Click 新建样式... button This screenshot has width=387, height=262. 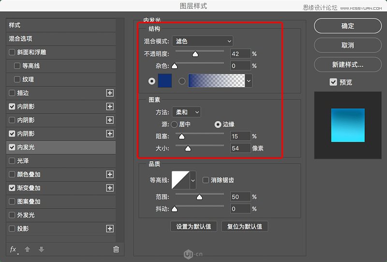(348, 64)
